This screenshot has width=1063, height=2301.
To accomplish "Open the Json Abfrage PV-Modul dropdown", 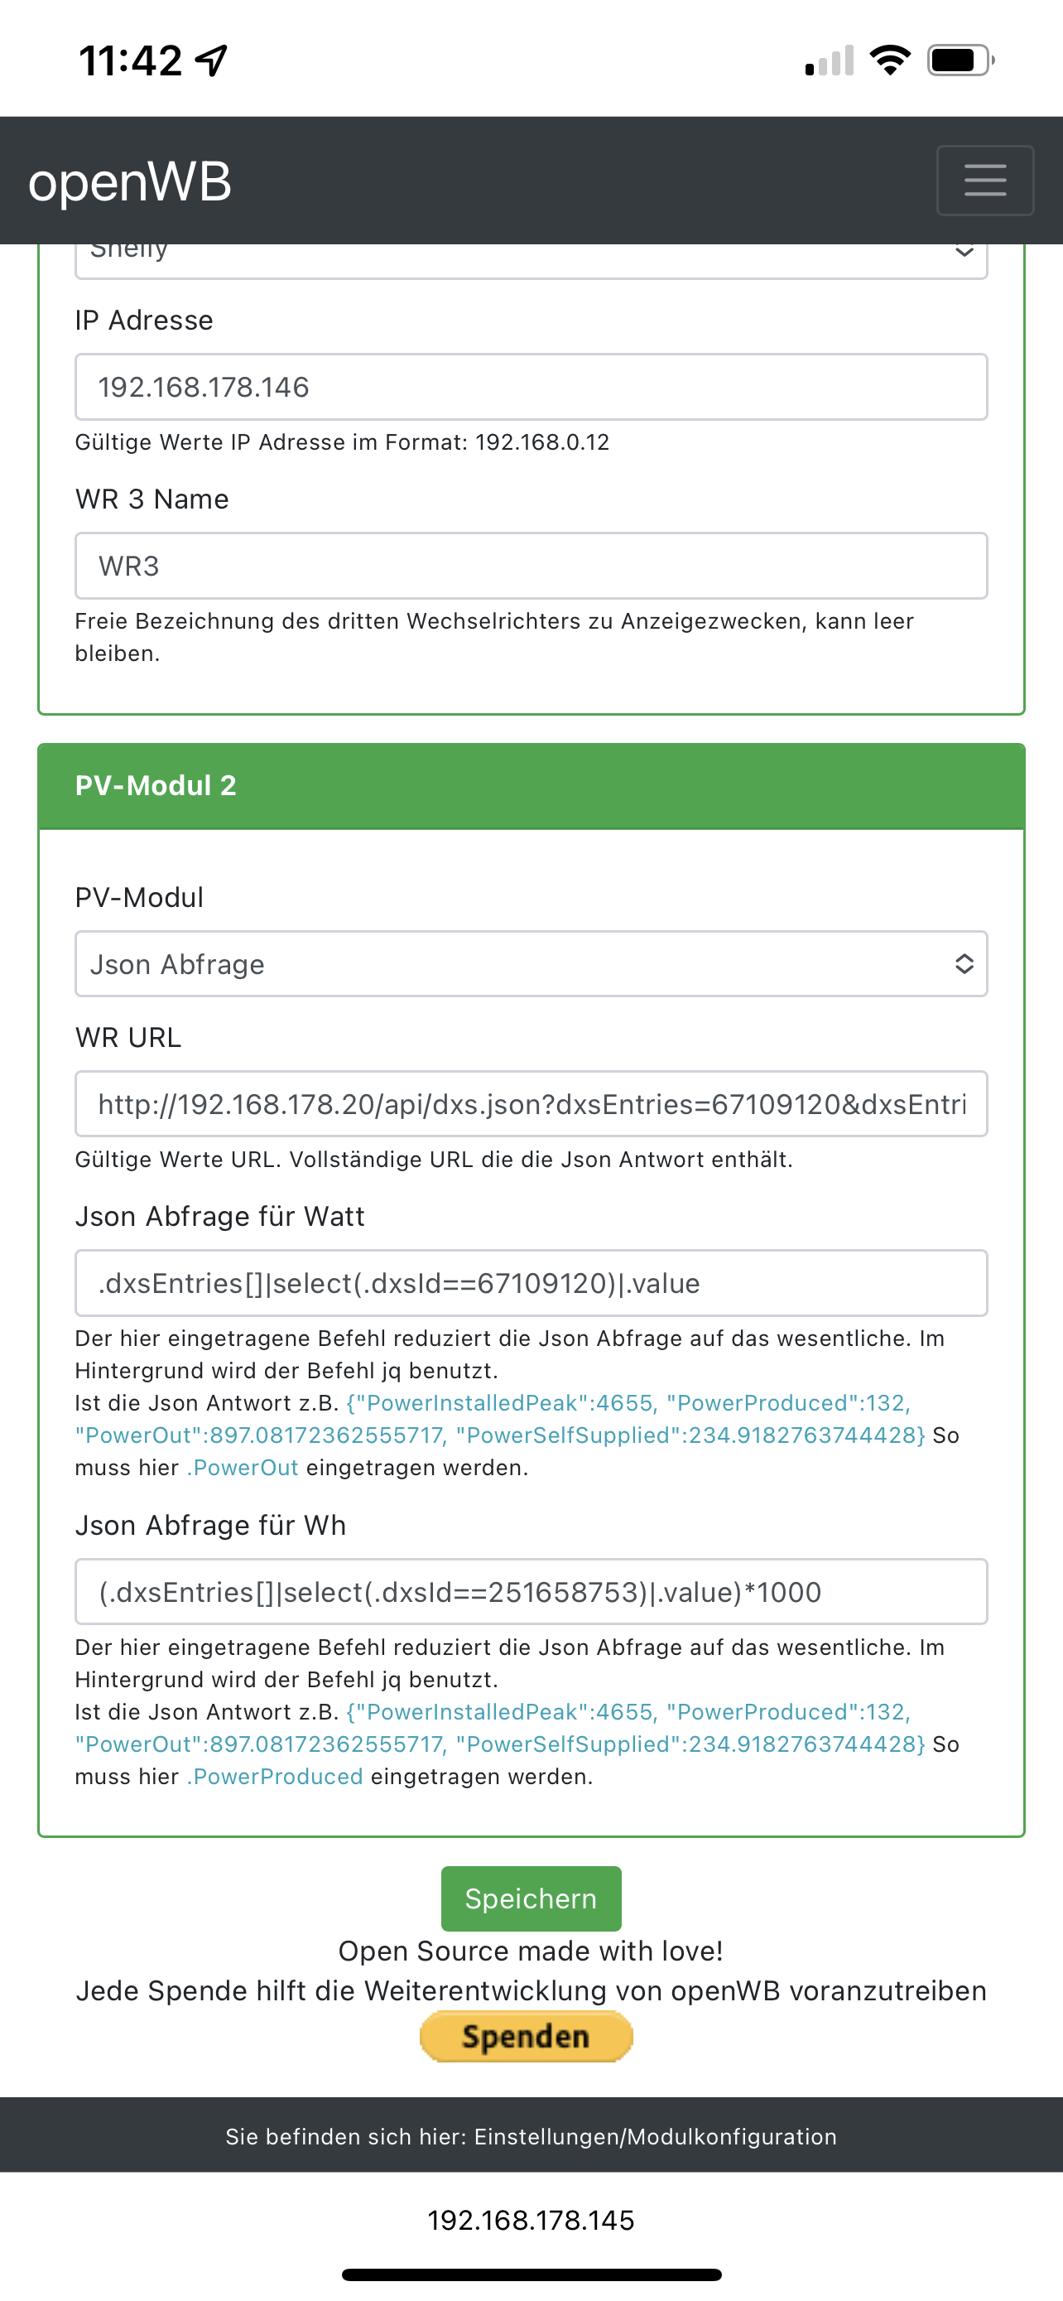I will pos(530,964).
